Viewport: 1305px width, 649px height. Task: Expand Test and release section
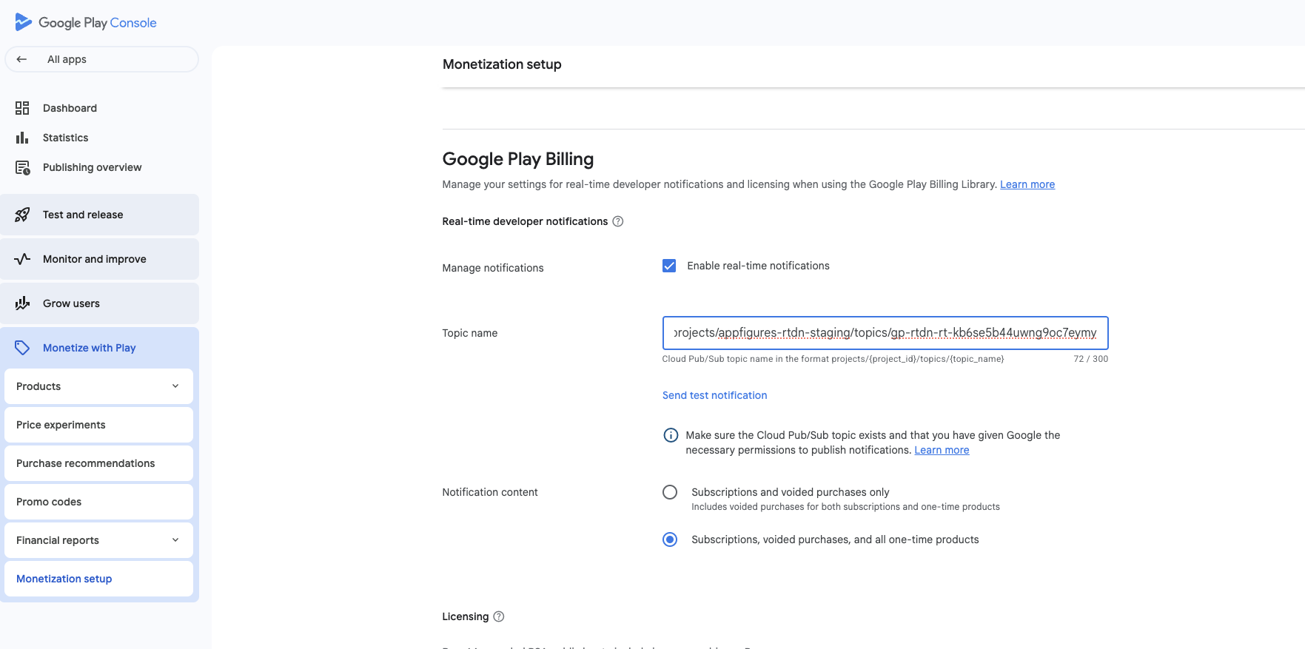pos(99,215)
